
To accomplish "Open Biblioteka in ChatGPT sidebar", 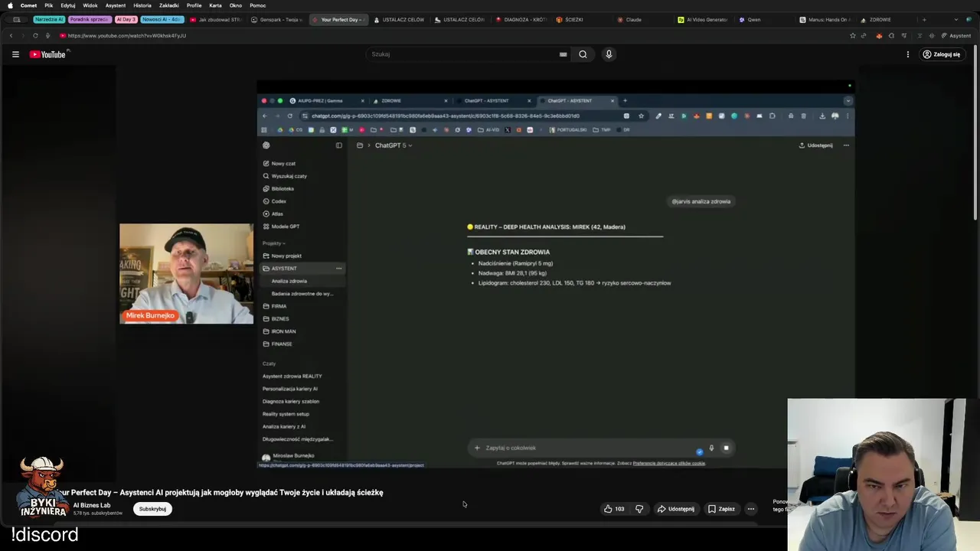I will click(x=278, y=188).
